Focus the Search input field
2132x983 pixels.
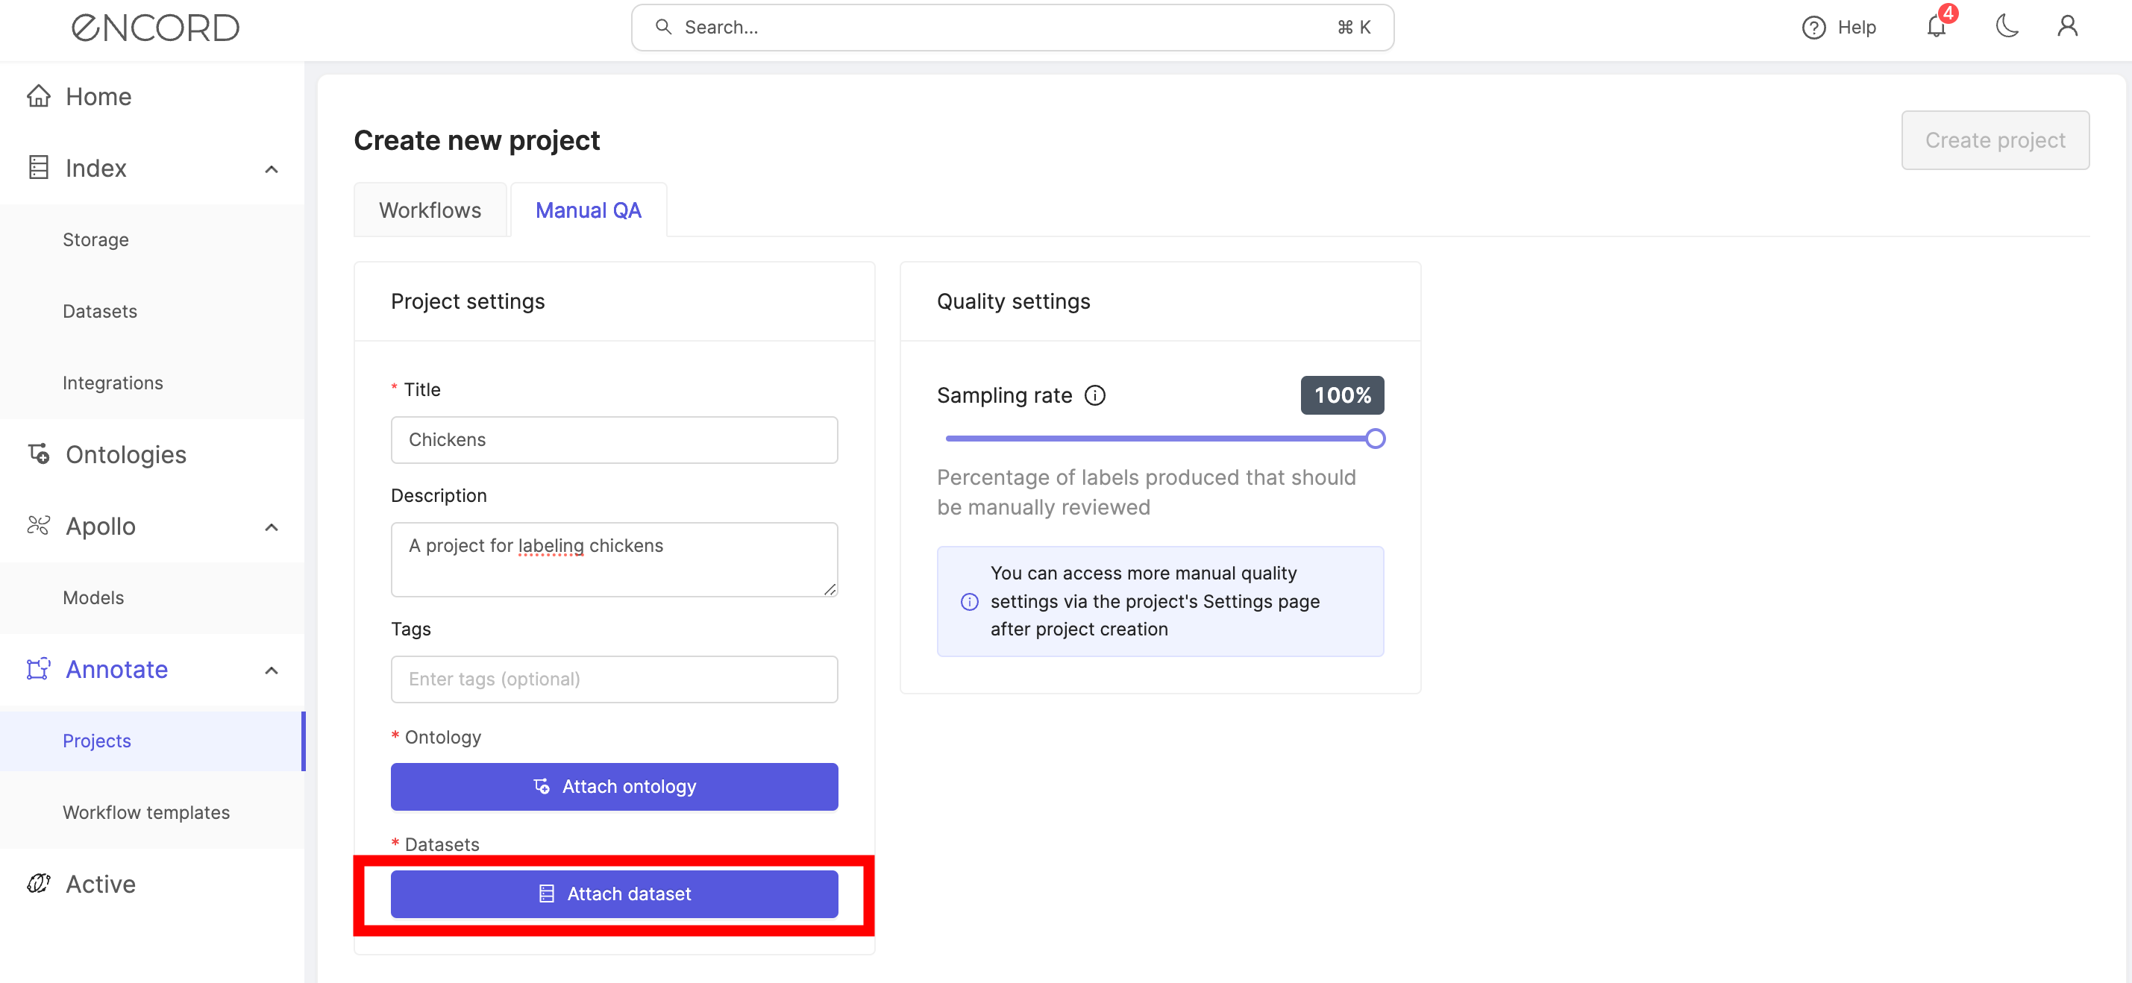1012,28
